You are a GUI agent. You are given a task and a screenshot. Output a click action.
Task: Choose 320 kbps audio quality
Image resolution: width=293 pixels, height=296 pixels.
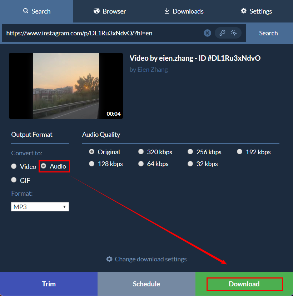[x=141, y=151]
